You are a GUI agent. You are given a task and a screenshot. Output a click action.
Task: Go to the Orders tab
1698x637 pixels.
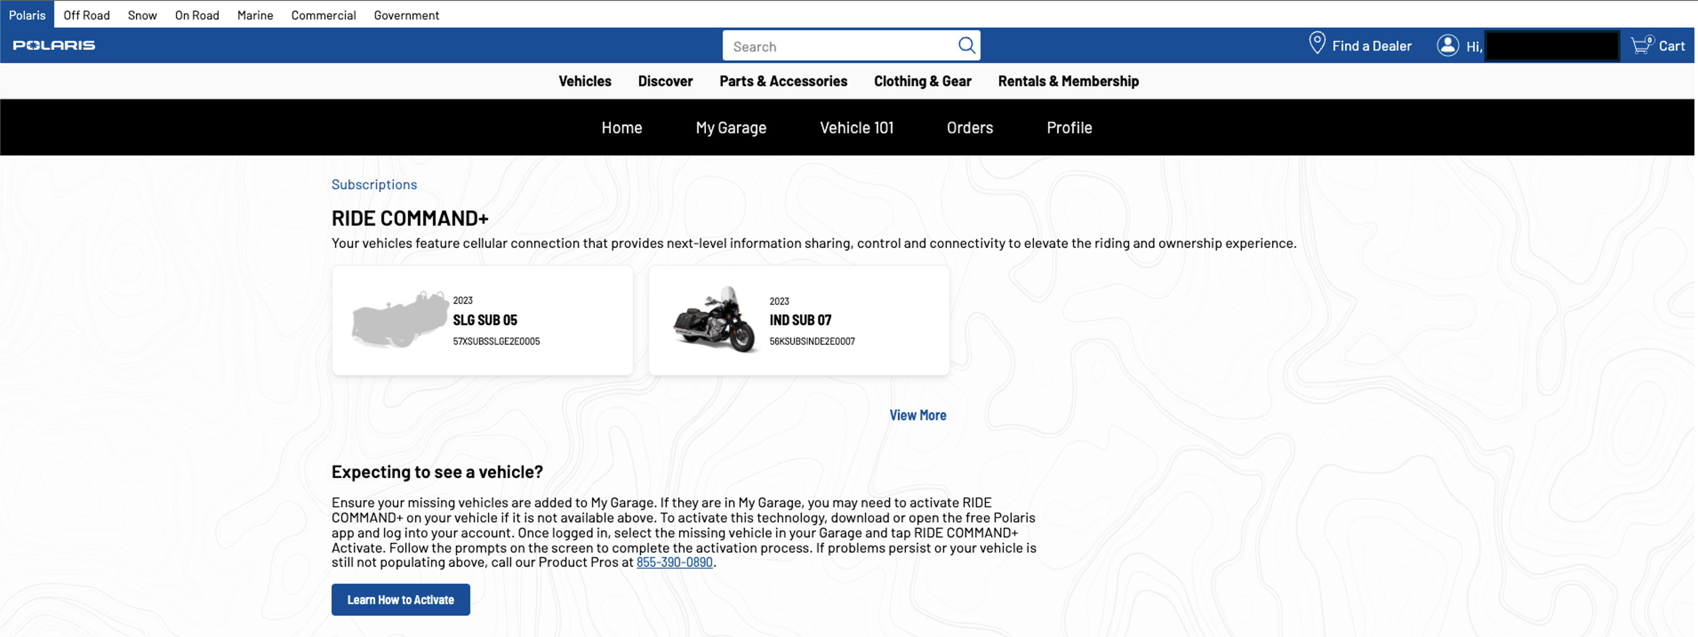click(970, 128)
